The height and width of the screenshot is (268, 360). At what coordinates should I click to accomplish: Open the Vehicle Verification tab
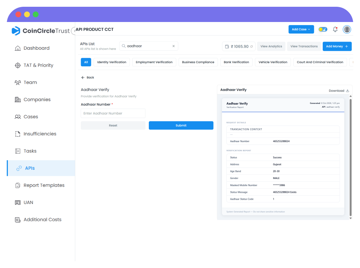[273, 62]
